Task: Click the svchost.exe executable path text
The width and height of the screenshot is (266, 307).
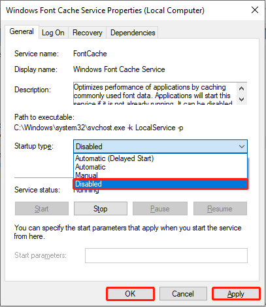Action: point(99,128)
